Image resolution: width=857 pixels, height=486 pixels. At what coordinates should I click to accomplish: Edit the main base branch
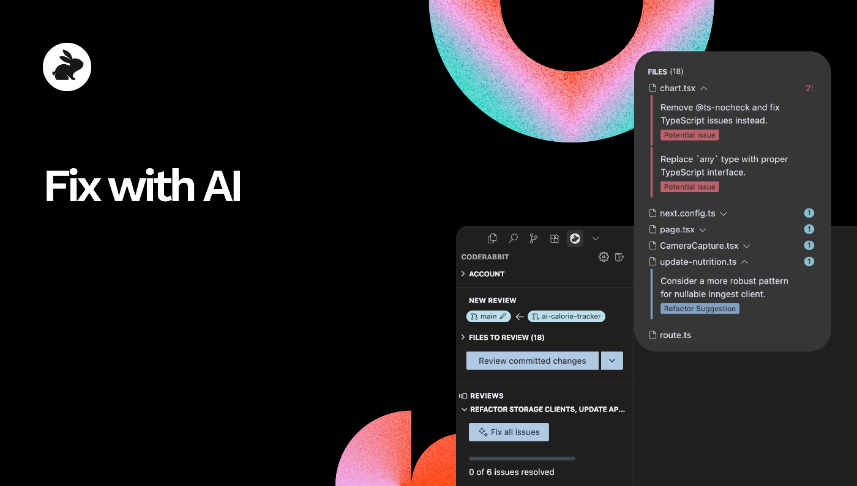tap(488, 316)
